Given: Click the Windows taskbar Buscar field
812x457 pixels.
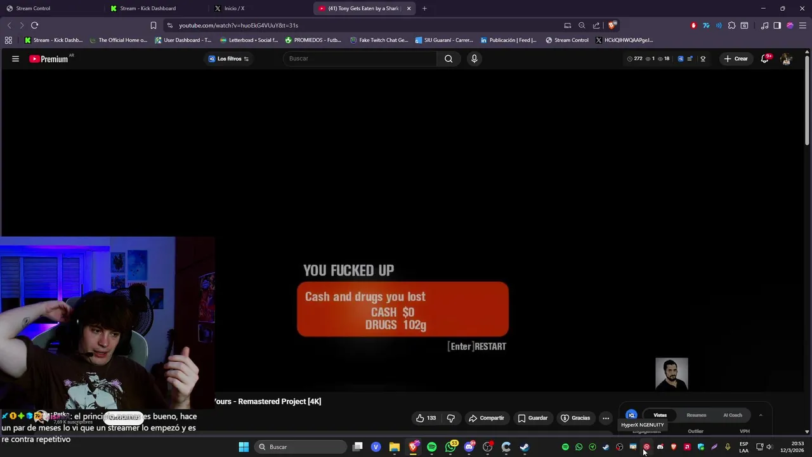Looking at the screenshot, I should 301,447.
